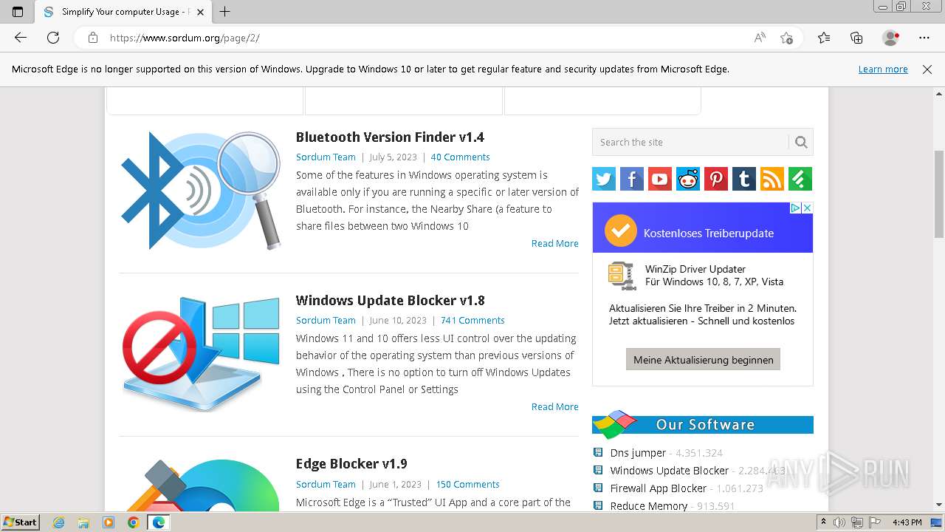Close the ad with the X icon
Screen dimensions: 945x532
coord(808,208)
